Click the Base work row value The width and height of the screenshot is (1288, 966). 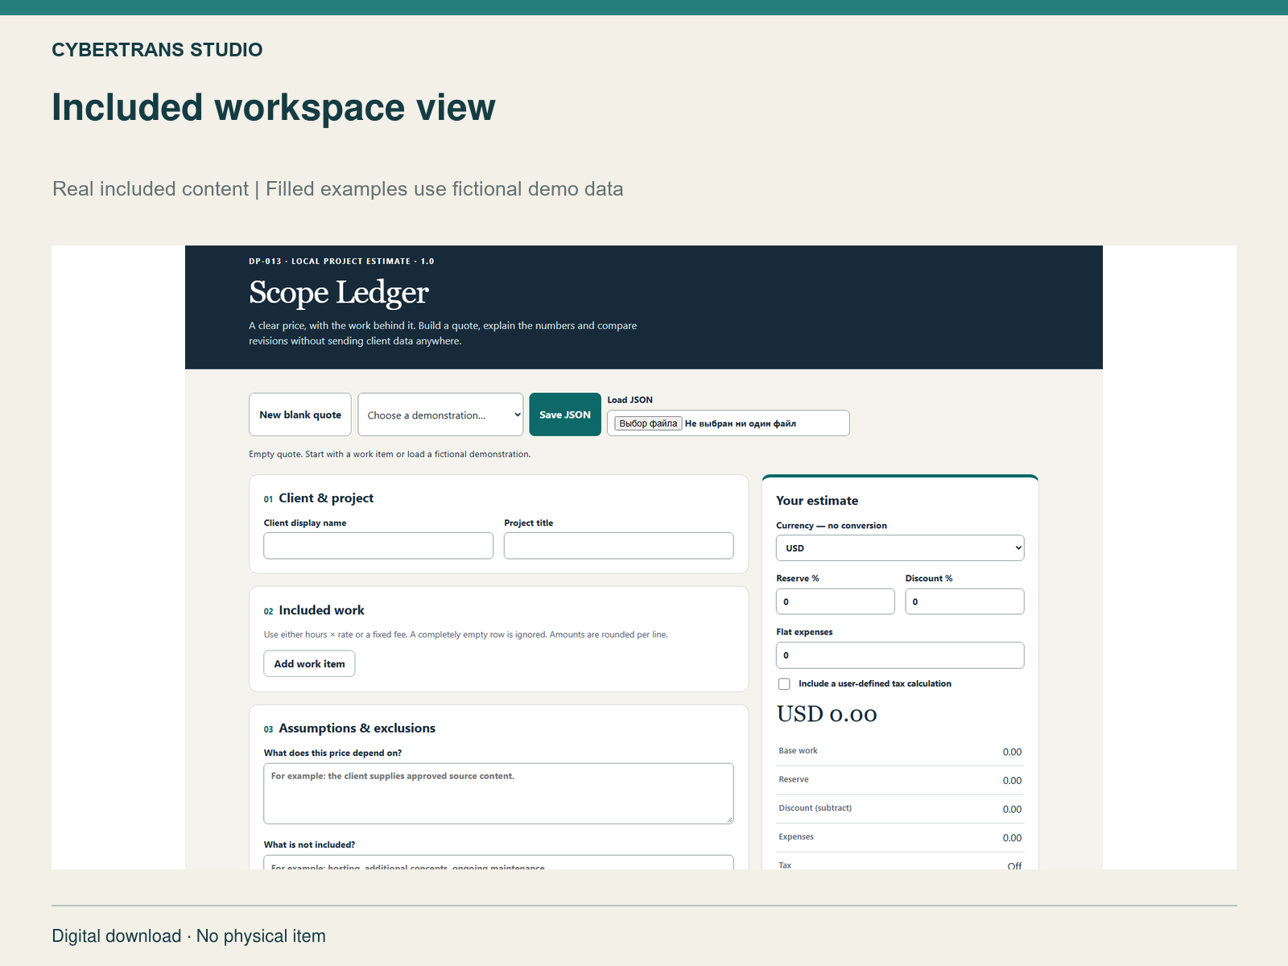click(1012, 752)
